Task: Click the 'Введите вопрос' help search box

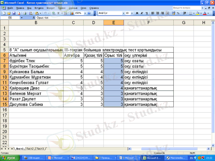Action: point(185,8)
